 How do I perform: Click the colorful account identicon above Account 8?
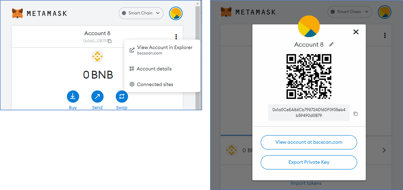coord(309,26)
